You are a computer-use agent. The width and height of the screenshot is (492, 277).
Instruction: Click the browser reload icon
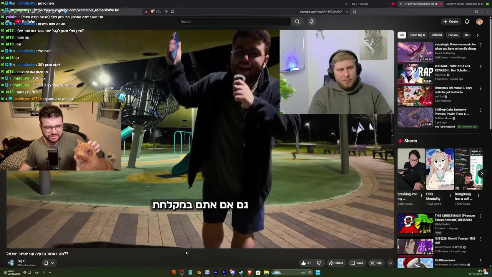(476, 12)
